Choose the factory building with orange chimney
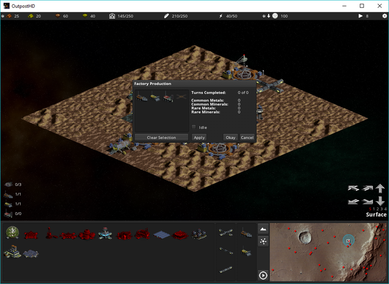The height and width of the screenshot is (284, 389). [x=12, y=252]
